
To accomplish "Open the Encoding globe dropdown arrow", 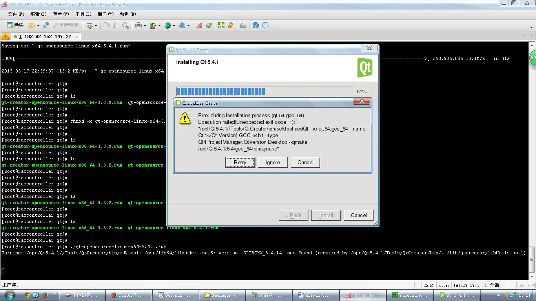I will point(174,26).
